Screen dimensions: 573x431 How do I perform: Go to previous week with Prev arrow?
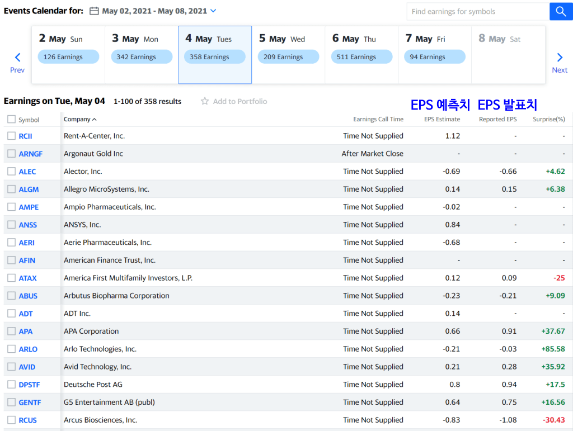(x=17, y=62)
